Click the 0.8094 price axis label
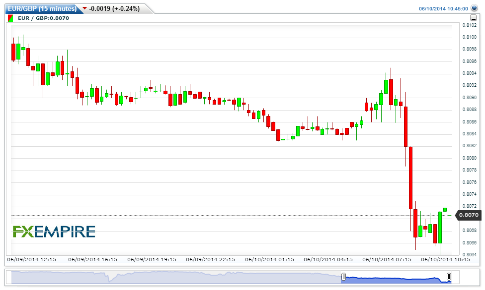Screen dimensions: 485x290 point(469,73)
